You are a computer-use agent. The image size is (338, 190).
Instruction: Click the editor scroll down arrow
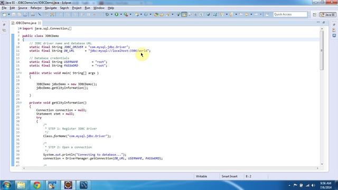[322, 164]
